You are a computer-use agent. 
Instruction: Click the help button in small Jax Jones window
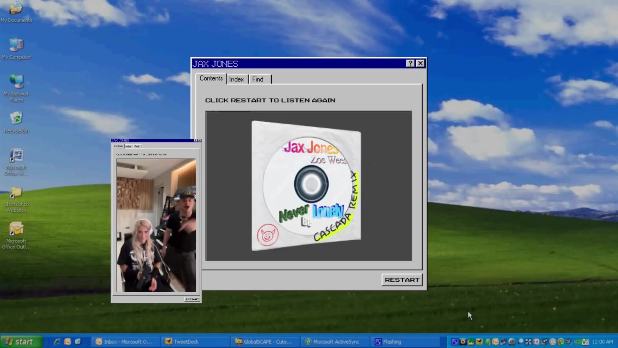[x=195, y=140]
